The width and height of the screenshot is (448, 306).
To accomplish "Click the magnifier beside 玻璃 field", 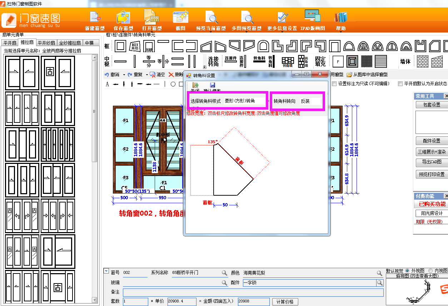I will coord(224,283).
